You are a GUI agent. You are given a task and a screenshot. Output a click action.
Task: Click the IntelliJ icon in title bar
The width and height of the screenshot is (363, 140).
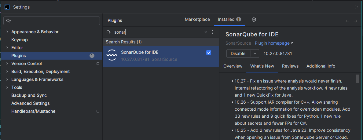coord(7,7)
